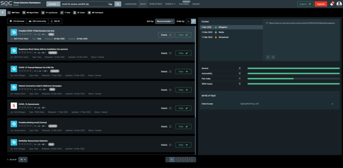Screen dimensions: 343x168
Task: Open the Content dropdown in search bar
Action: click(53, 4)
